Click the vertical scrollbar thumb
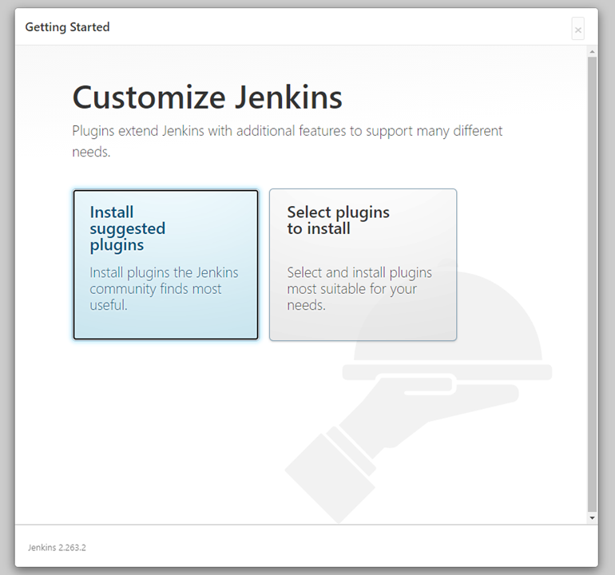 593,284
